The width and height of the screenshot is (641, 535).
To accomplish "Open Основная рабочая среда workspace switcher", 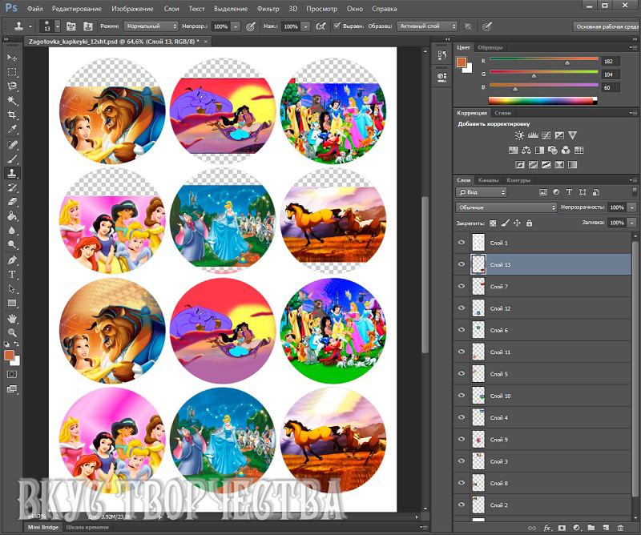I will click(x=607, y=26).
